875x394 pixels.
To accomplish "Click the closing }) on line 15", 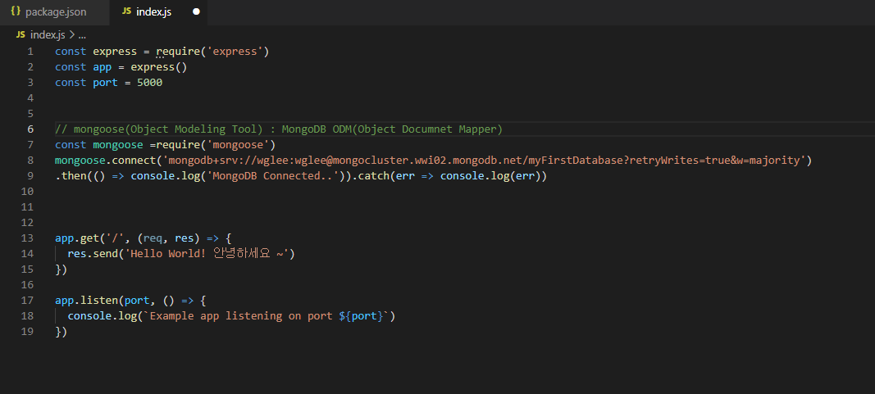I will (x=61, y=269).
